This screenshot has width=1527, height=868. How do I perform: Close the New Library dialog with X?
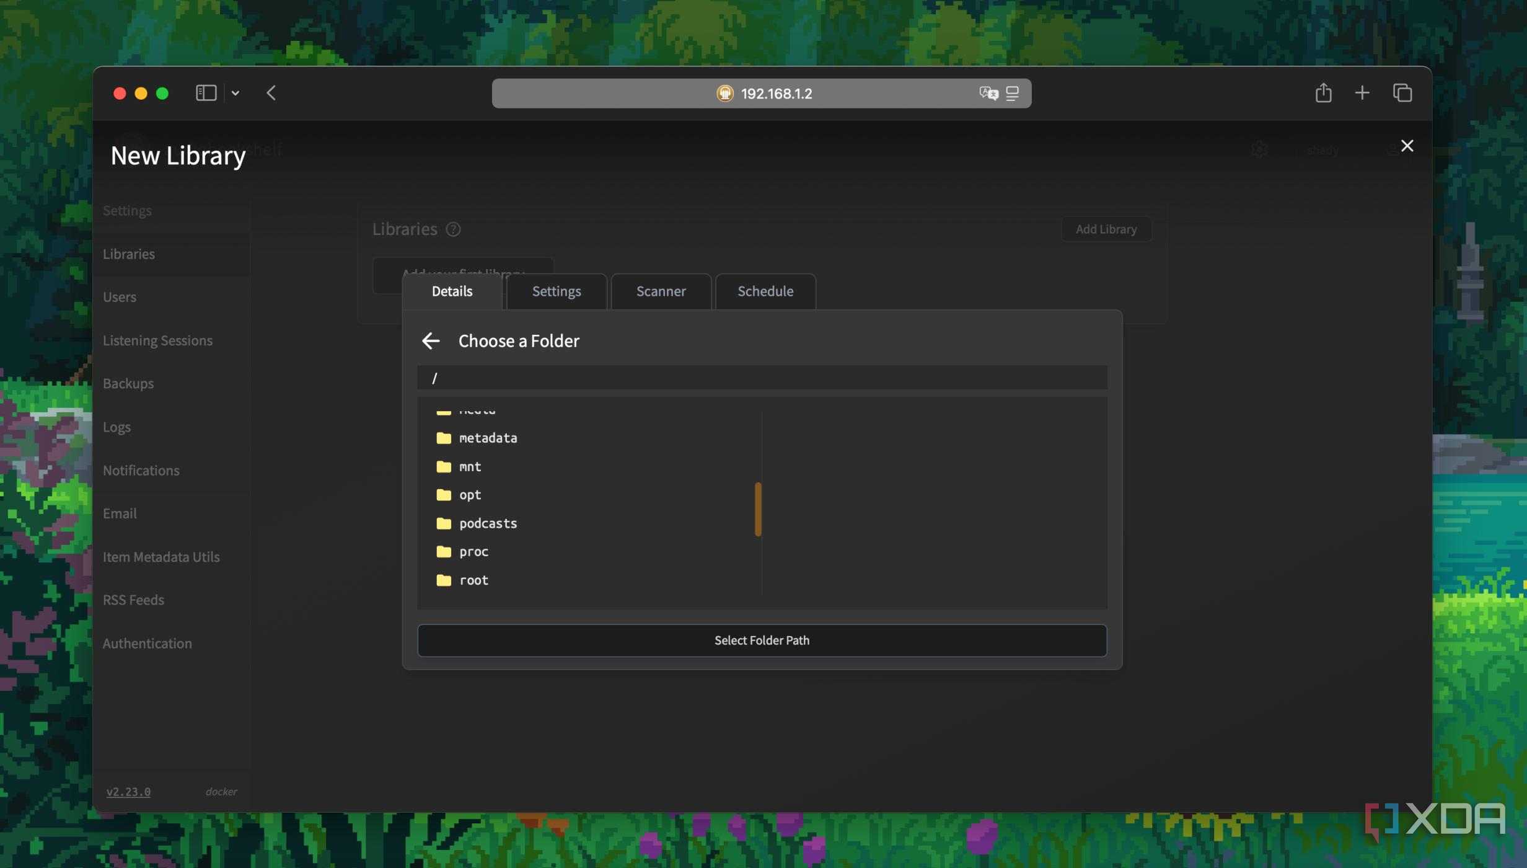(x=1407, y=146)
